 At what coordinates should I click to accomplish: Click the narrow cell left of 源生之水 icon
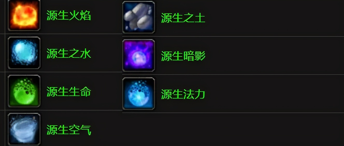point(2,53)
